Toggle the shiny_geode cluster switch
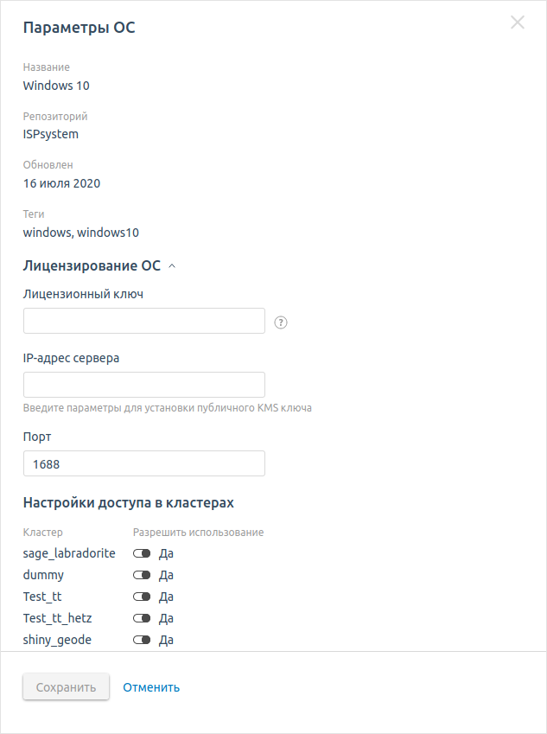Viewport: 547px width, 734px height. (x=142, y=640)
